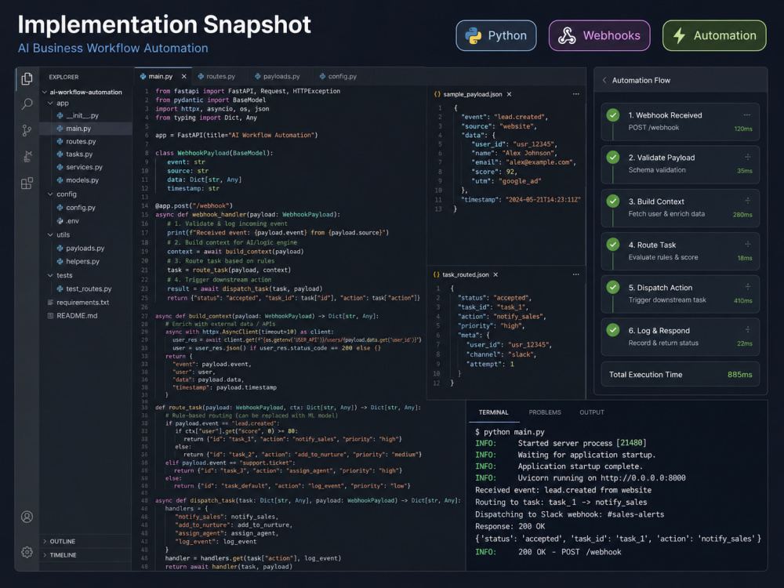
Task: Collapse the ai-workflow-automation root folder
Action: (45, 92)
